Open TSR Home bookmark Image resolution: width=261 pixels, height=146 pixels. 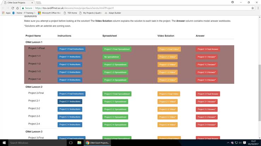pyautogui.click(x=70, y=13)
